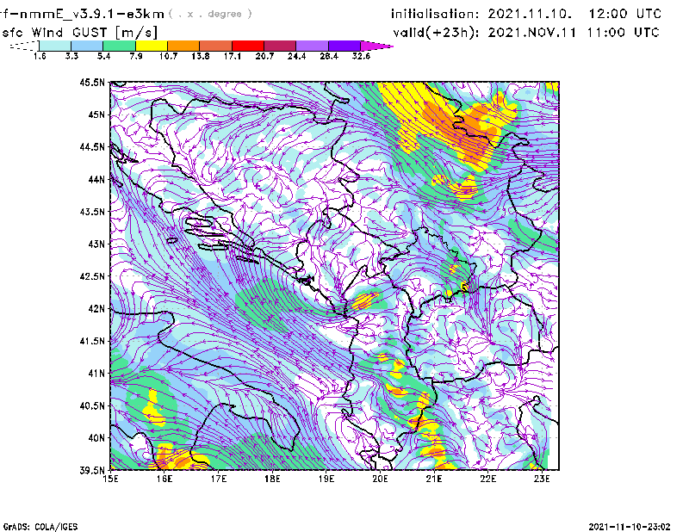Click the 42N latitude axis label
Screen dimensions: 689x532
pos(94,309)
